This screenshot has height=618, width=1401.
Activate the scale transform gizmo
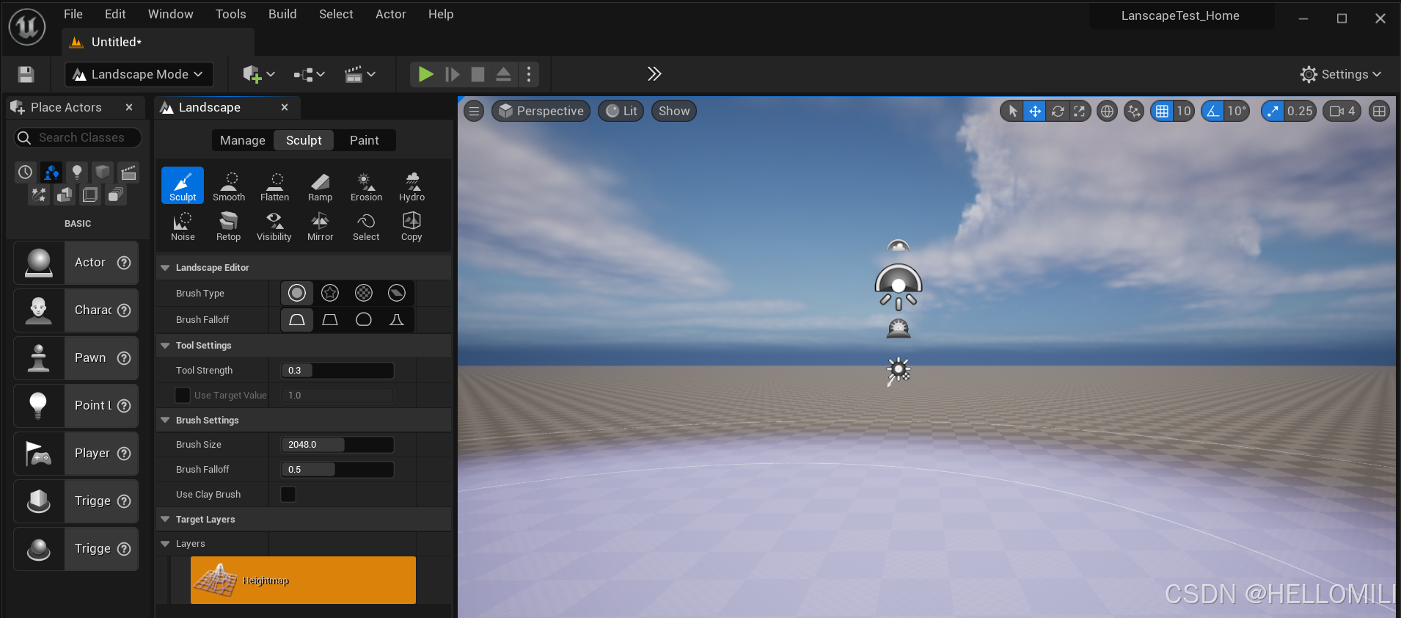pos(1079,111)
